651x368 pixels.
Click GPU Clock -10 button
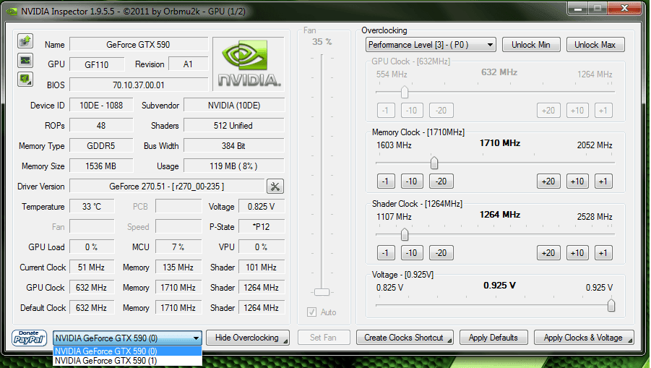pos(412,111)
